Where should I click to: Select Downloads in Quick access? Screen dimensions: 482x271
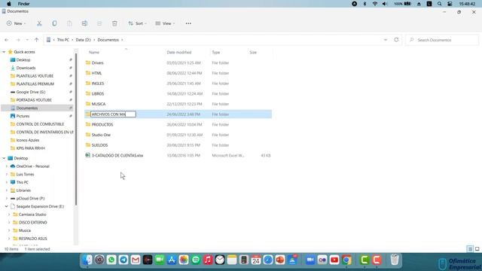26,68
